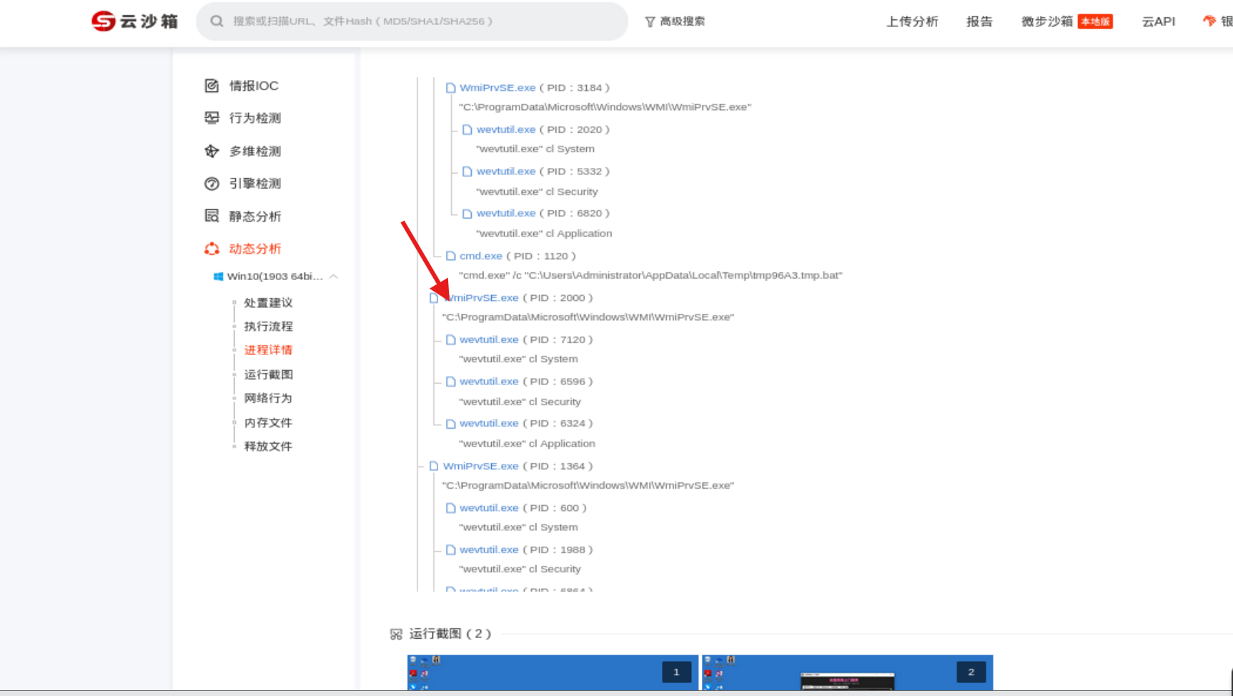This screenshot has width=1233, height=696.
Task: Click the 运行截图 section icon
Action: [x=396, y=634]
